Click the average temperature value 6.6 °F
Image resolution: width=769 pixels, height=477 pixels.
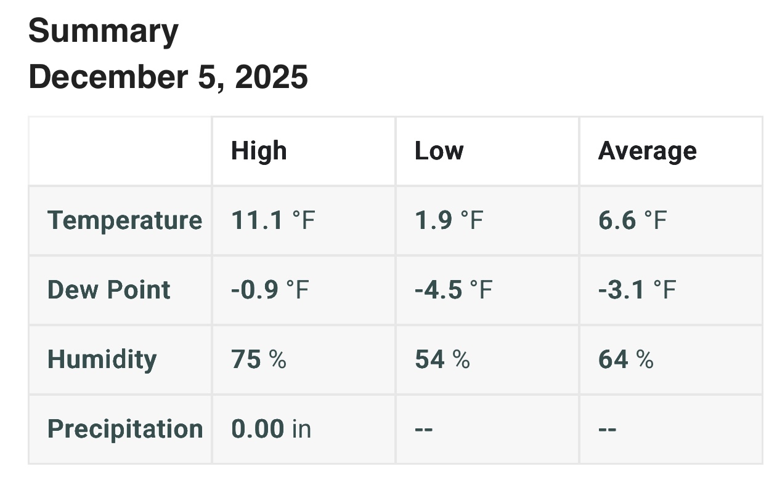coord(632,220)
